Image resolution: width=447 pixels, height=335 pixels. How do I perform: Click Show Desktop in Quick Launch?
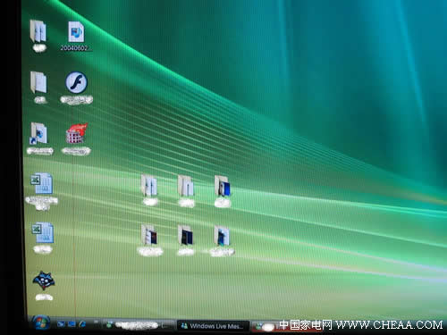click(61, 324)
